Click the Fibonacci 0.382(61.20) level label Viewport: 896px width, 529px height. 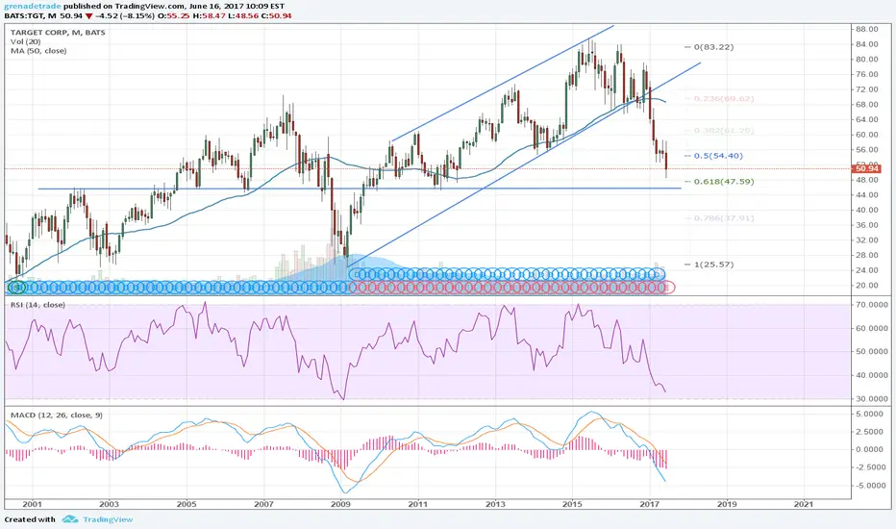723,131
